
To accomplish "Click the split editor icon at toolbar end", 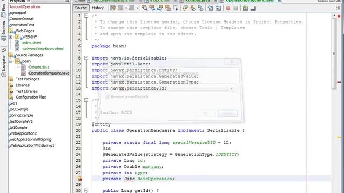I will tap(338, 8).
